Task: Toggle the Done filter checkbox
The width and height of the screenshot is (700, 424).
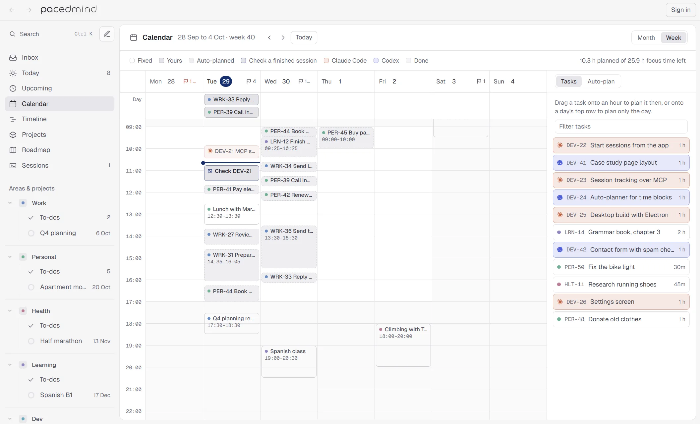Action: tap(408, 61)
